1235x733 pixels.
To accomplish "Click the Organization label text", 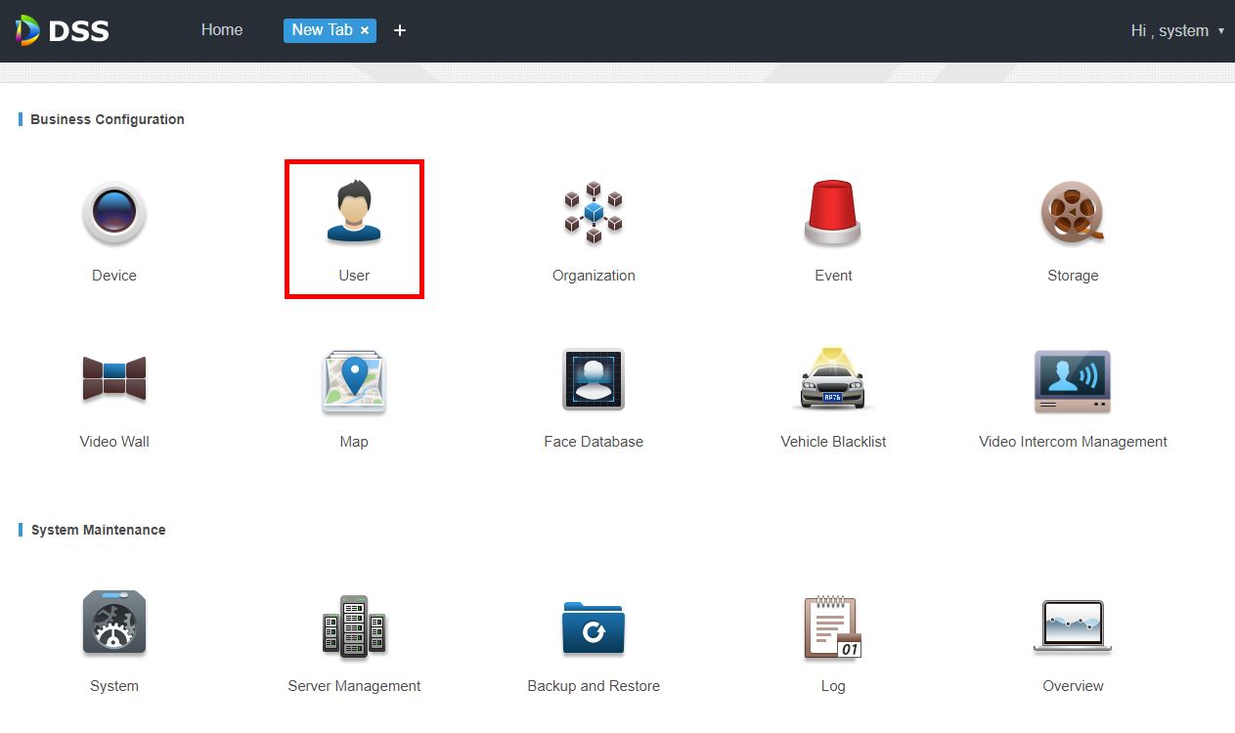I will [x=594, y=276].
